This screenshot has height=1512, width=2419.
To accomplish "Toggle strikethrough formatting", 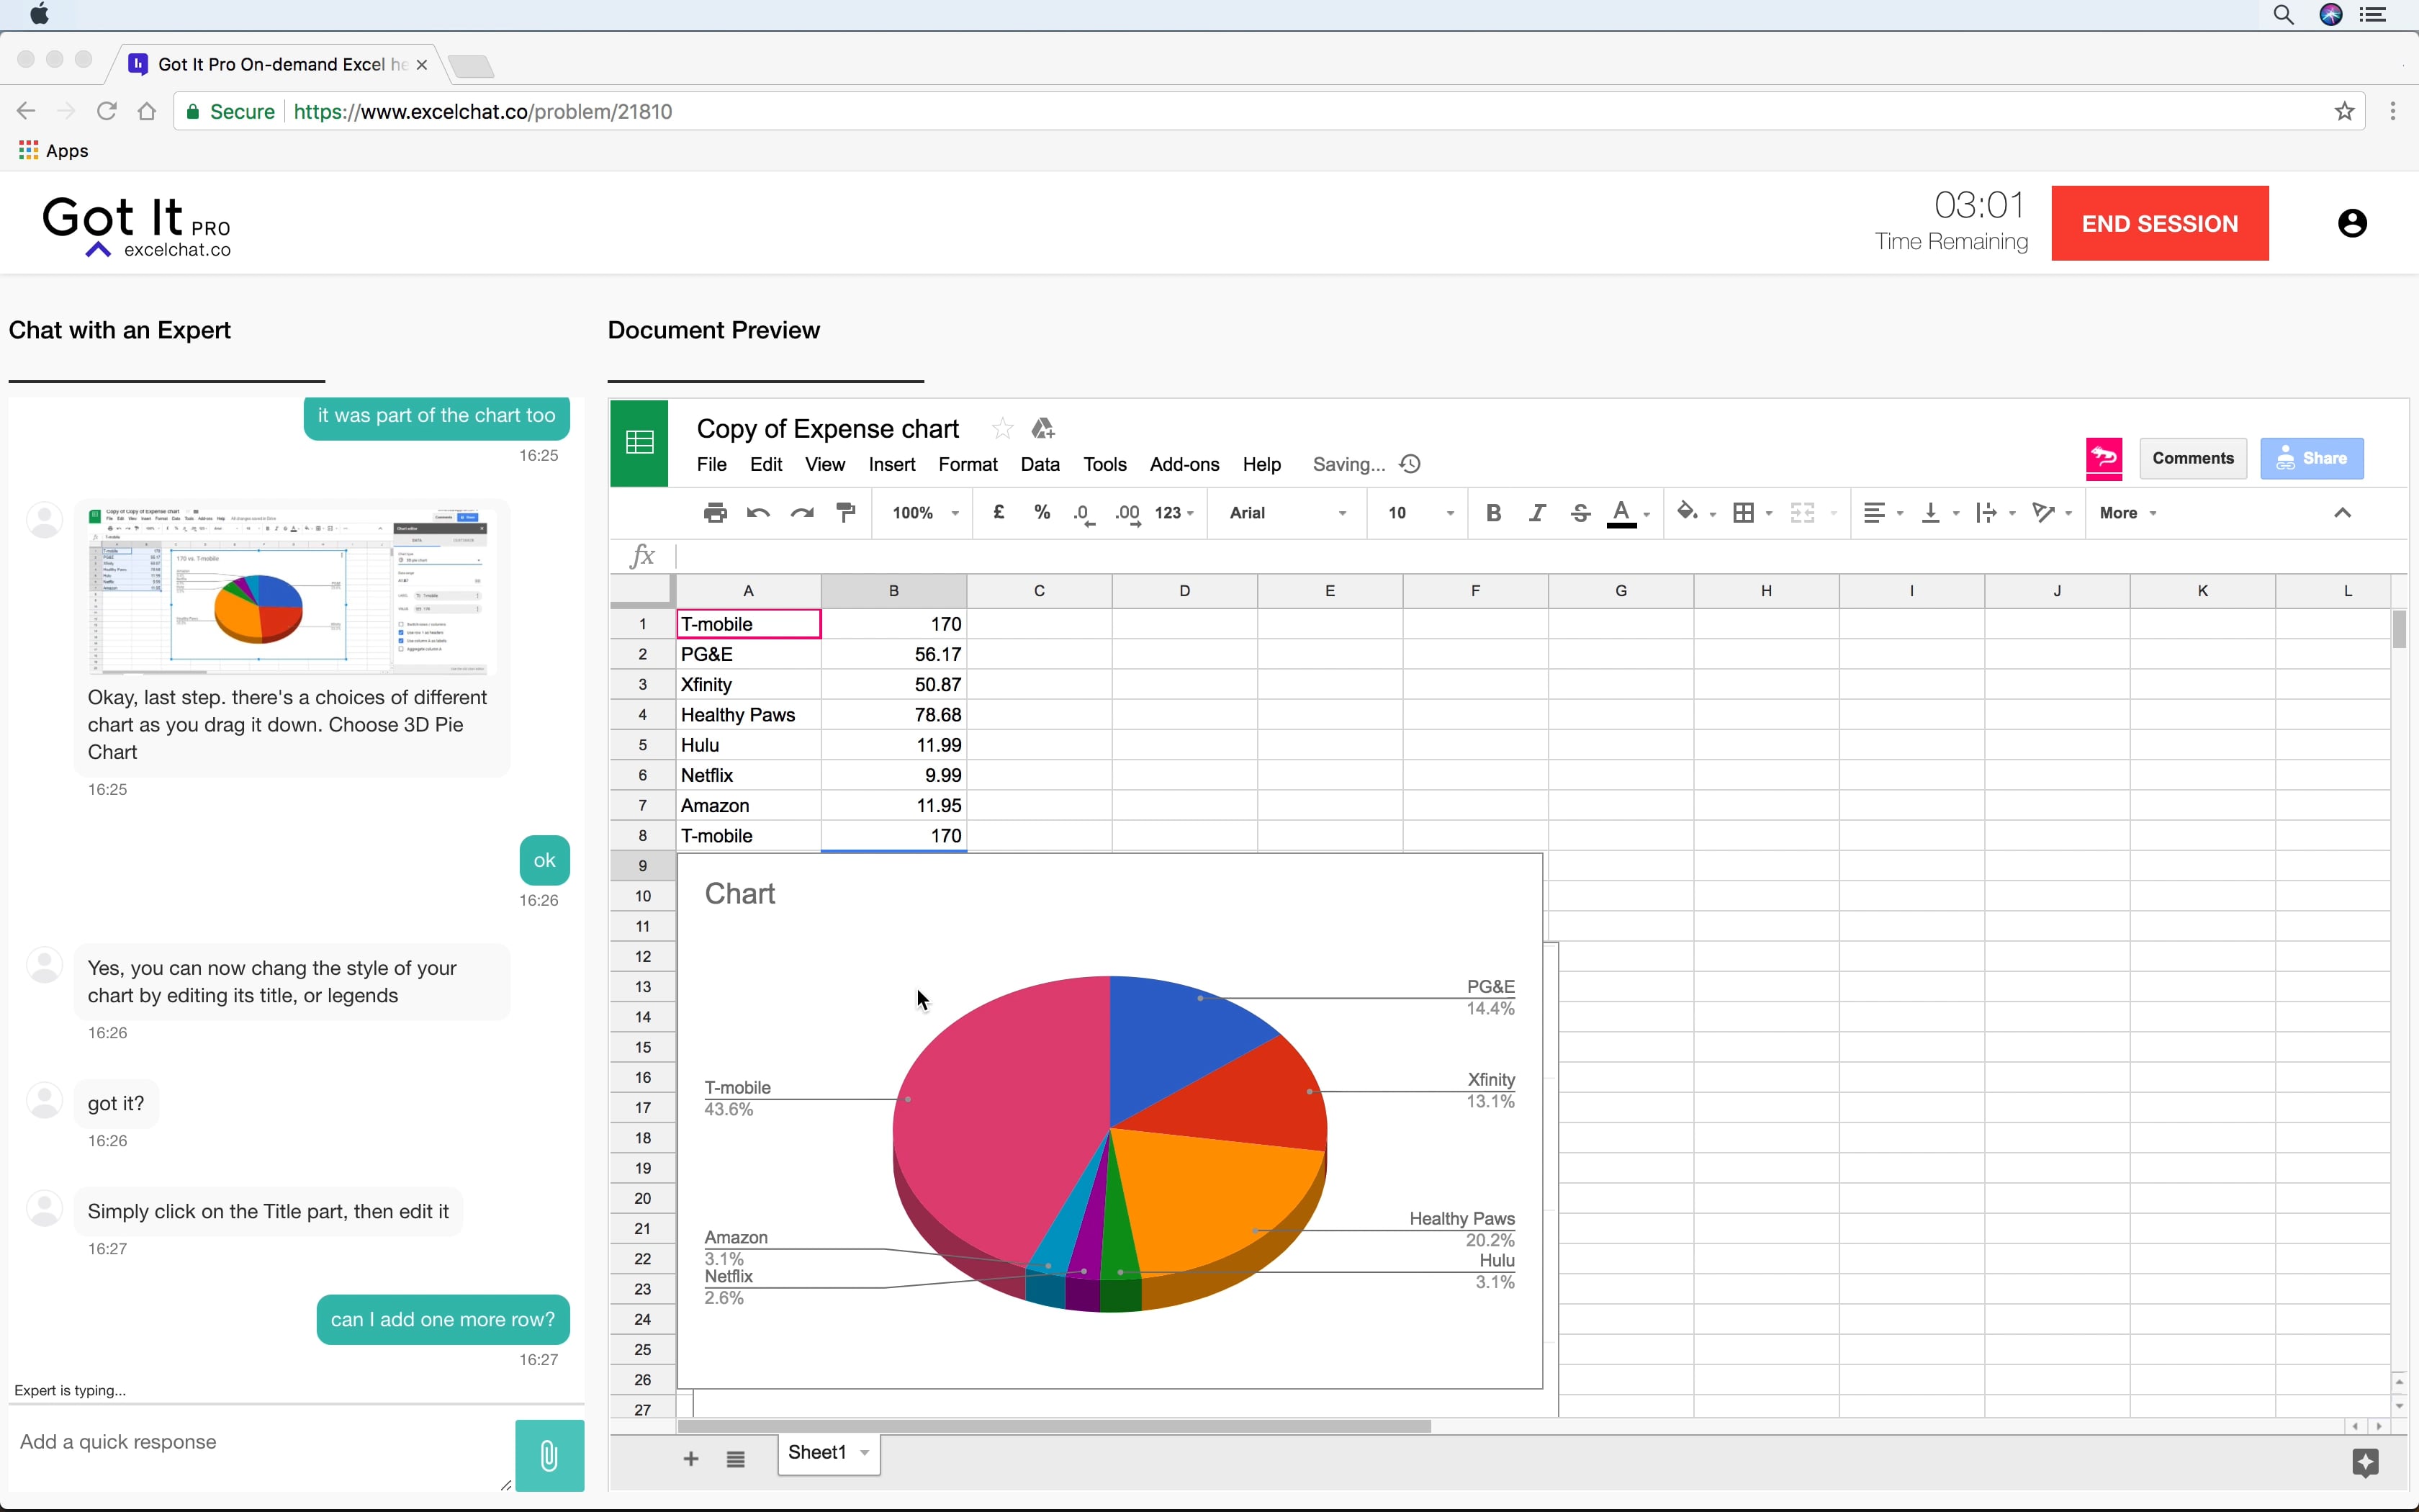I will pos(1580,513).
